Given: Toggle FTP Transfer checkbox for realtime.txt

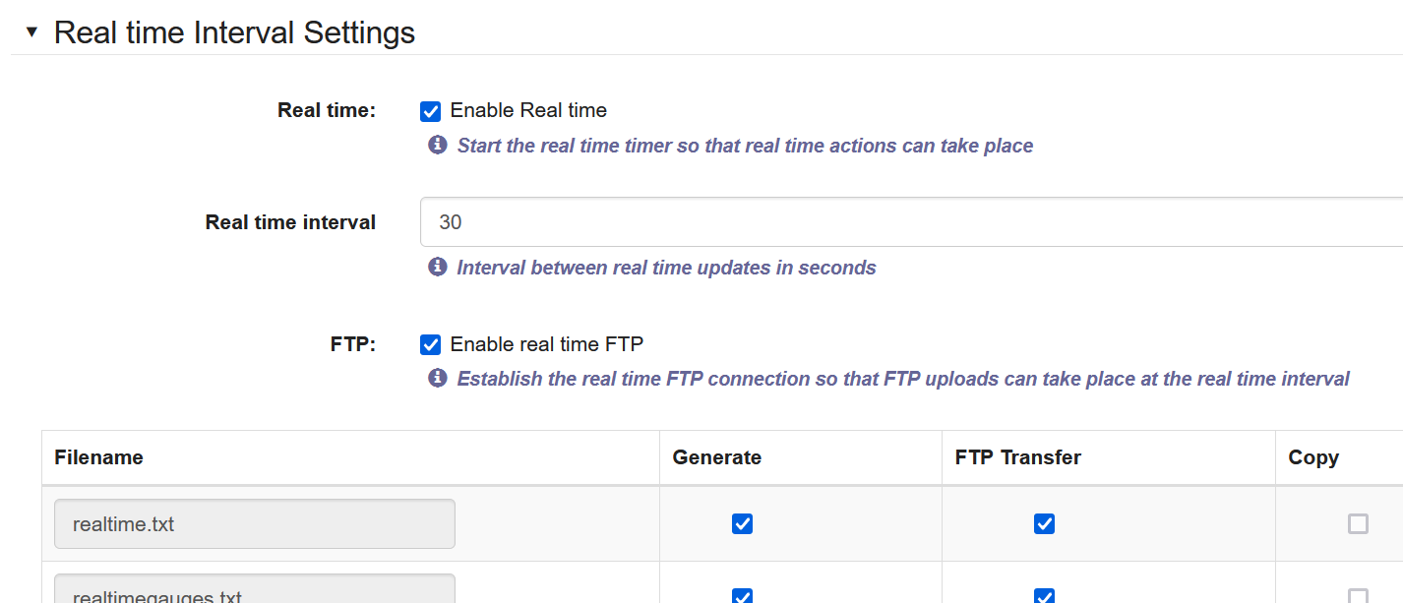Looking at the screenshot, I should pyautogui.click(x=1044, y=524).
